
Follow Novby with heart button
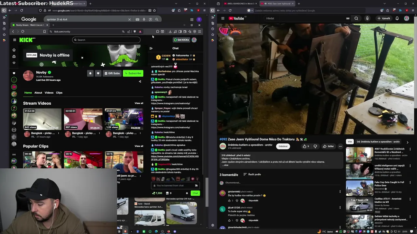coord(98,73)
